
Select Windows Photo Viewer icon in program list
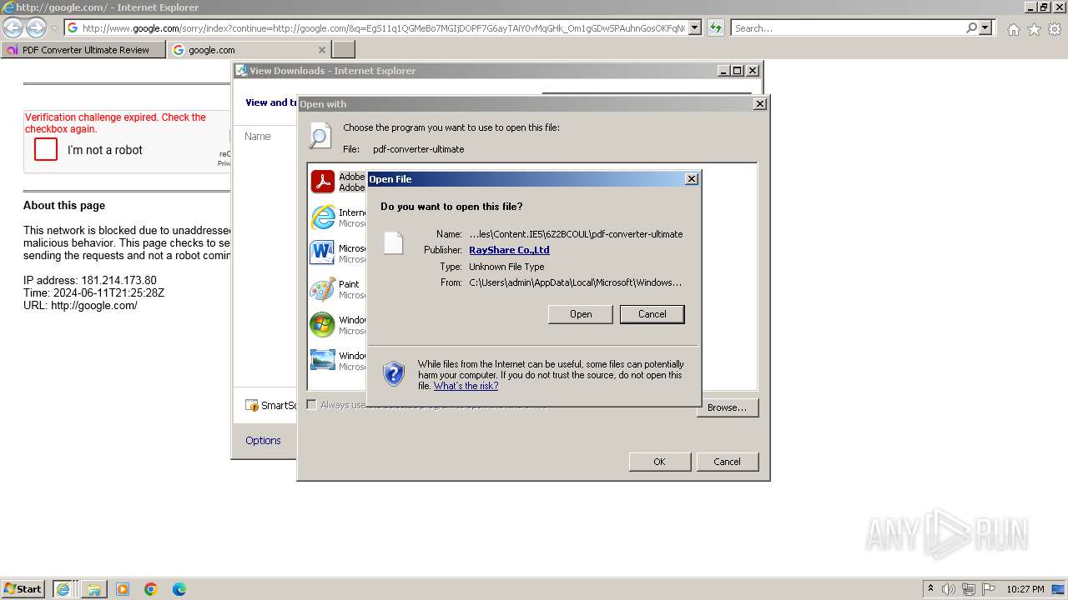coord(322,360)
